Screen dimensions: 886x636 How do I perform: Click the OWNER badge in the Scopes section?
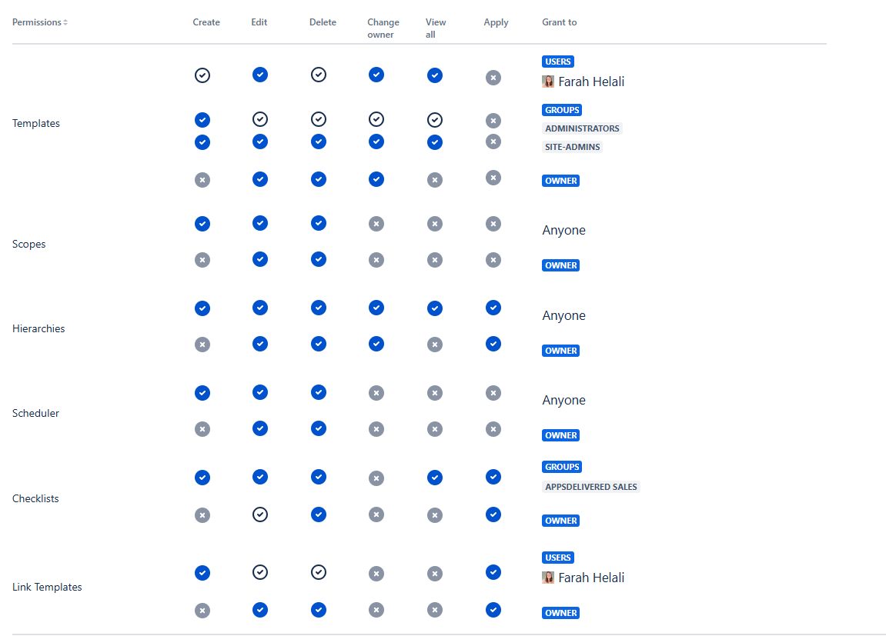pos(561,265)
